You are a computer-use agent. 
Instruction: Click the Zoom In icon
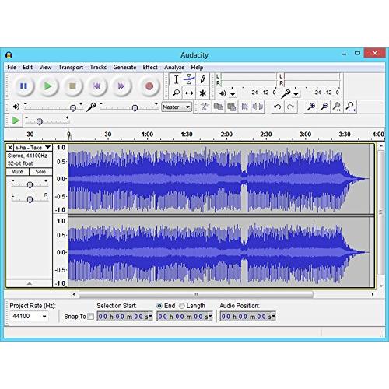coord(311,107)
